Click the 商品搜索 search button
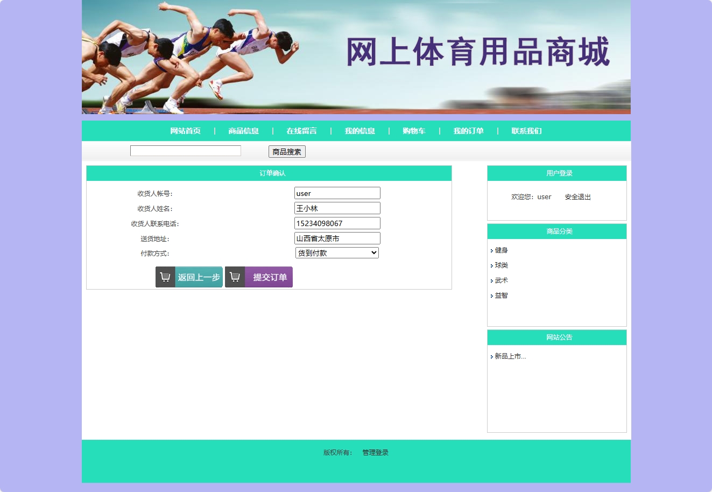The height and width of the screenshot is (492, 712). (286, 151)
